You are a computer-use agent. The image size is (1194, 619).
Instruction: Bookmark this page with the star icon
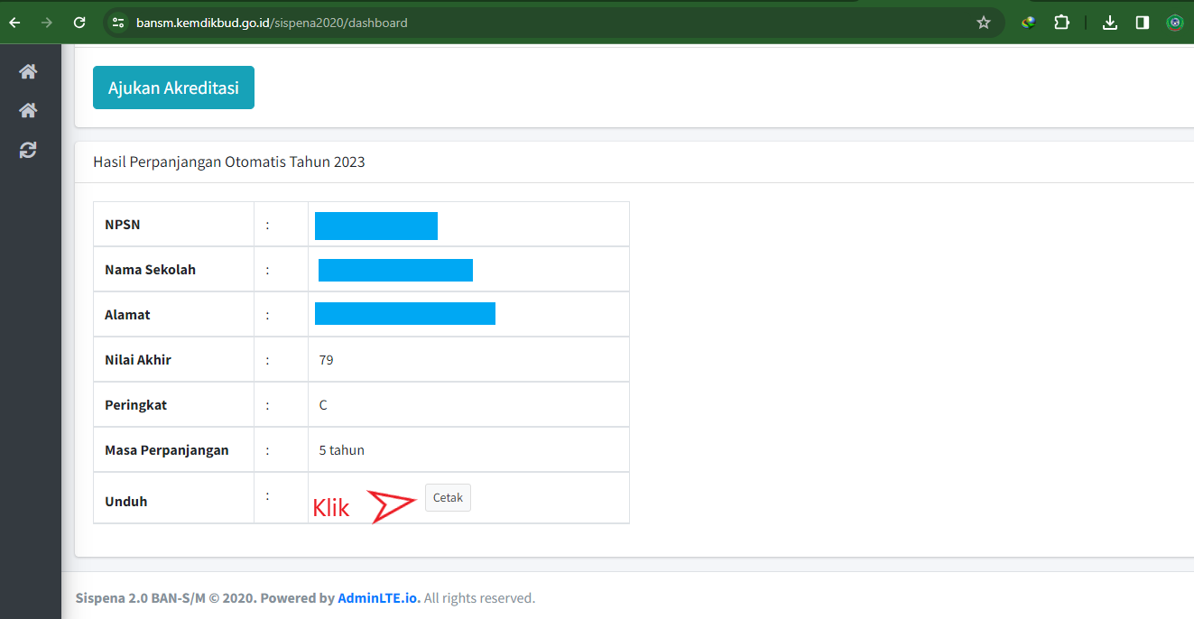tap(984, 23)
